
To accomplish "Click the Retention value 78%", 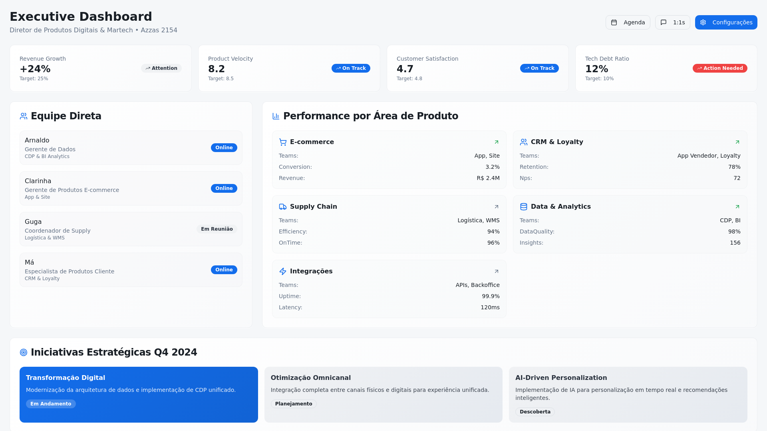I will coord(734,167).
